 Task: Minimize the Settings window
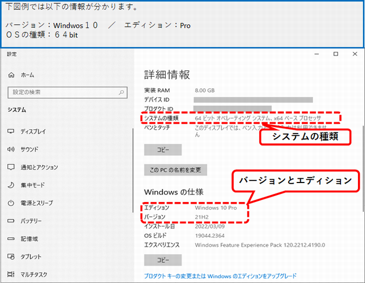[317, 54]
